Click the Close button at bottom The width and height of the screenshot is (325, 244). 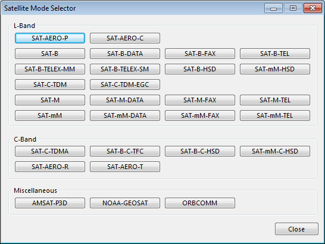(296, 229)
